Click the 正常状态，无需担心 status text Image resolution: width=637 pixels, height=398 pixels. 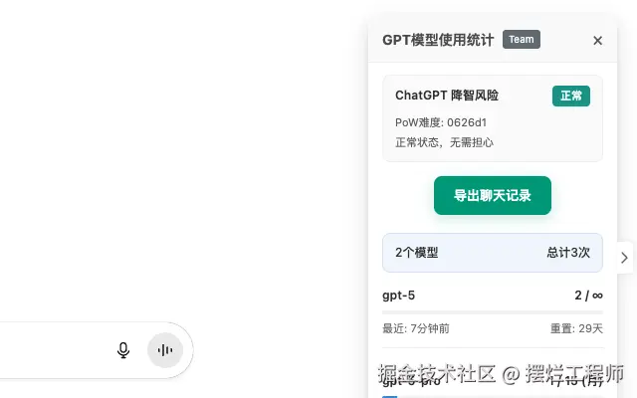pyautogui.click(x=444, y=142)
